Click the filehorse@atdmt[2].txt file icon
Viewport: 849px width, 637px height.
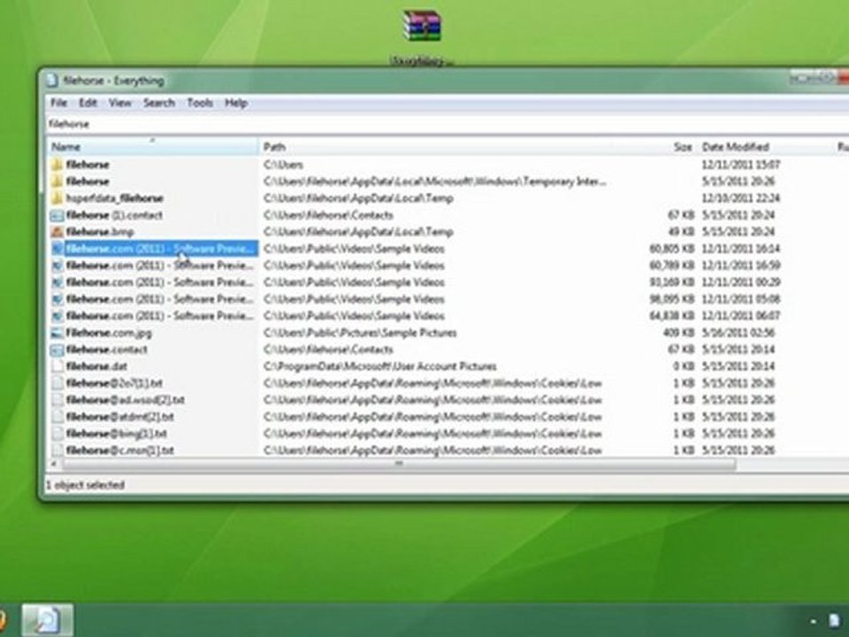tap(57, 417)
